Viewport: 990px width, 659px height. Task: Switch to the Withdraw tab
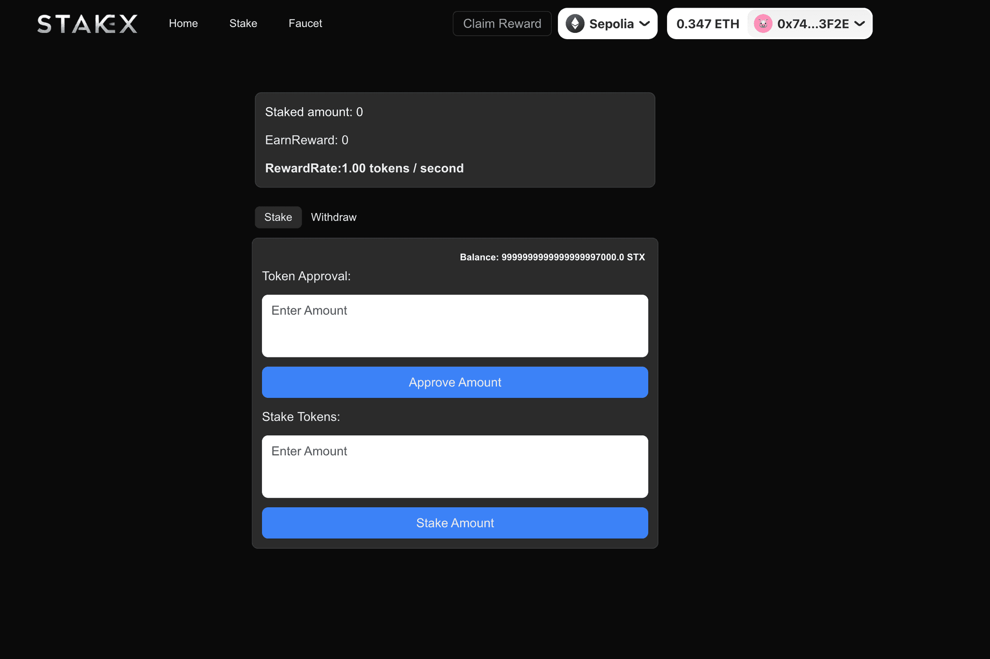(333, 217)
